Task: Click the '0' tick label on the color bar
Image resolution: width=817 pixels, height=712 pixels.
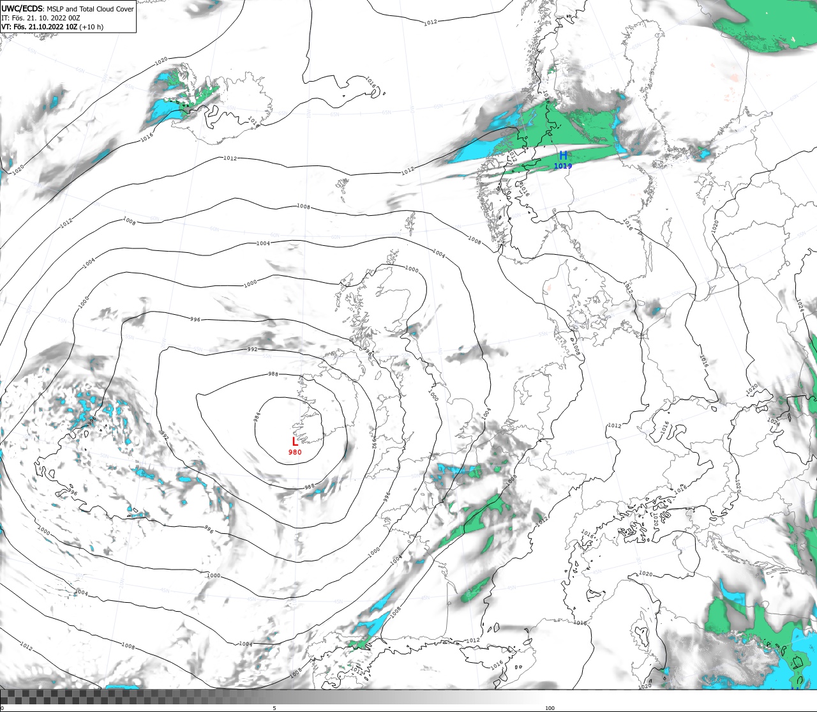Action: coord(2,708)
